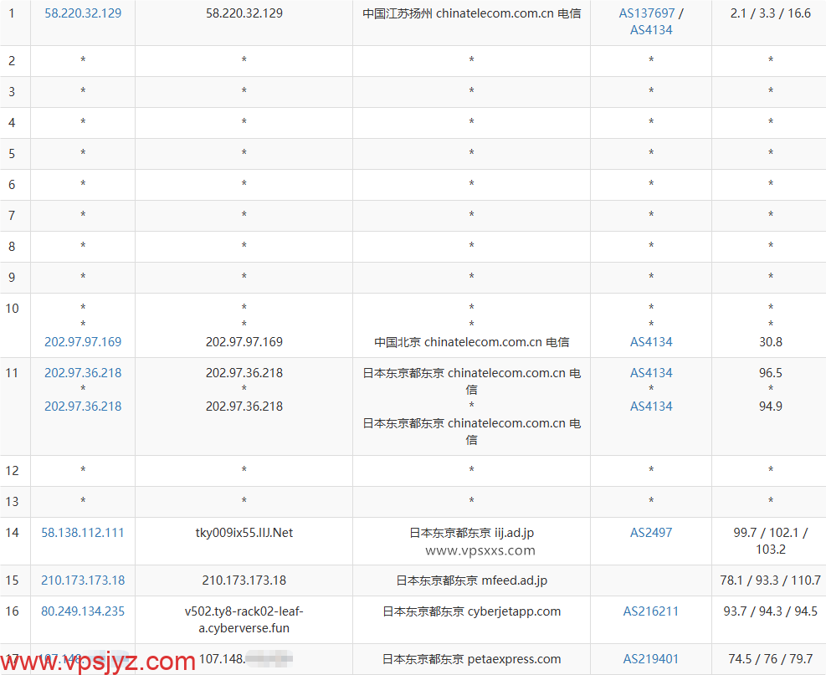Screen dimensions: 826x675
Task: Select latency text 78.1 / 93.3 / 110.7
Action: (x=770, y=580)
